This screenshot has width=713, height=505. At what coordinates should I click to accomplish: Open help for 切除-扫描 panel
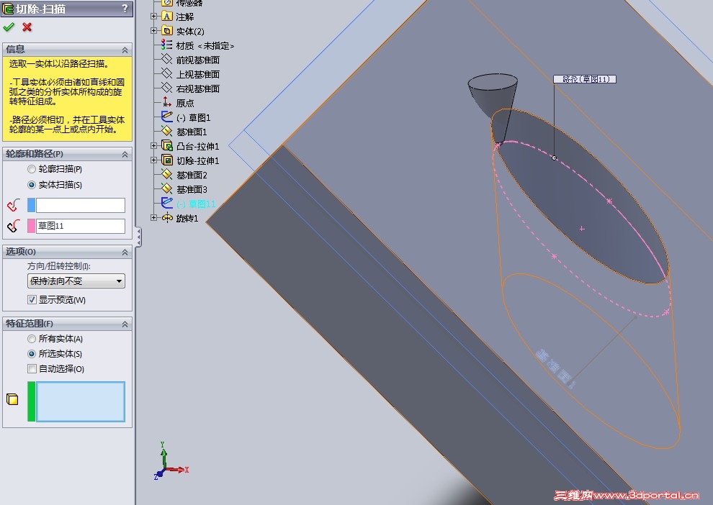[125, 8]
